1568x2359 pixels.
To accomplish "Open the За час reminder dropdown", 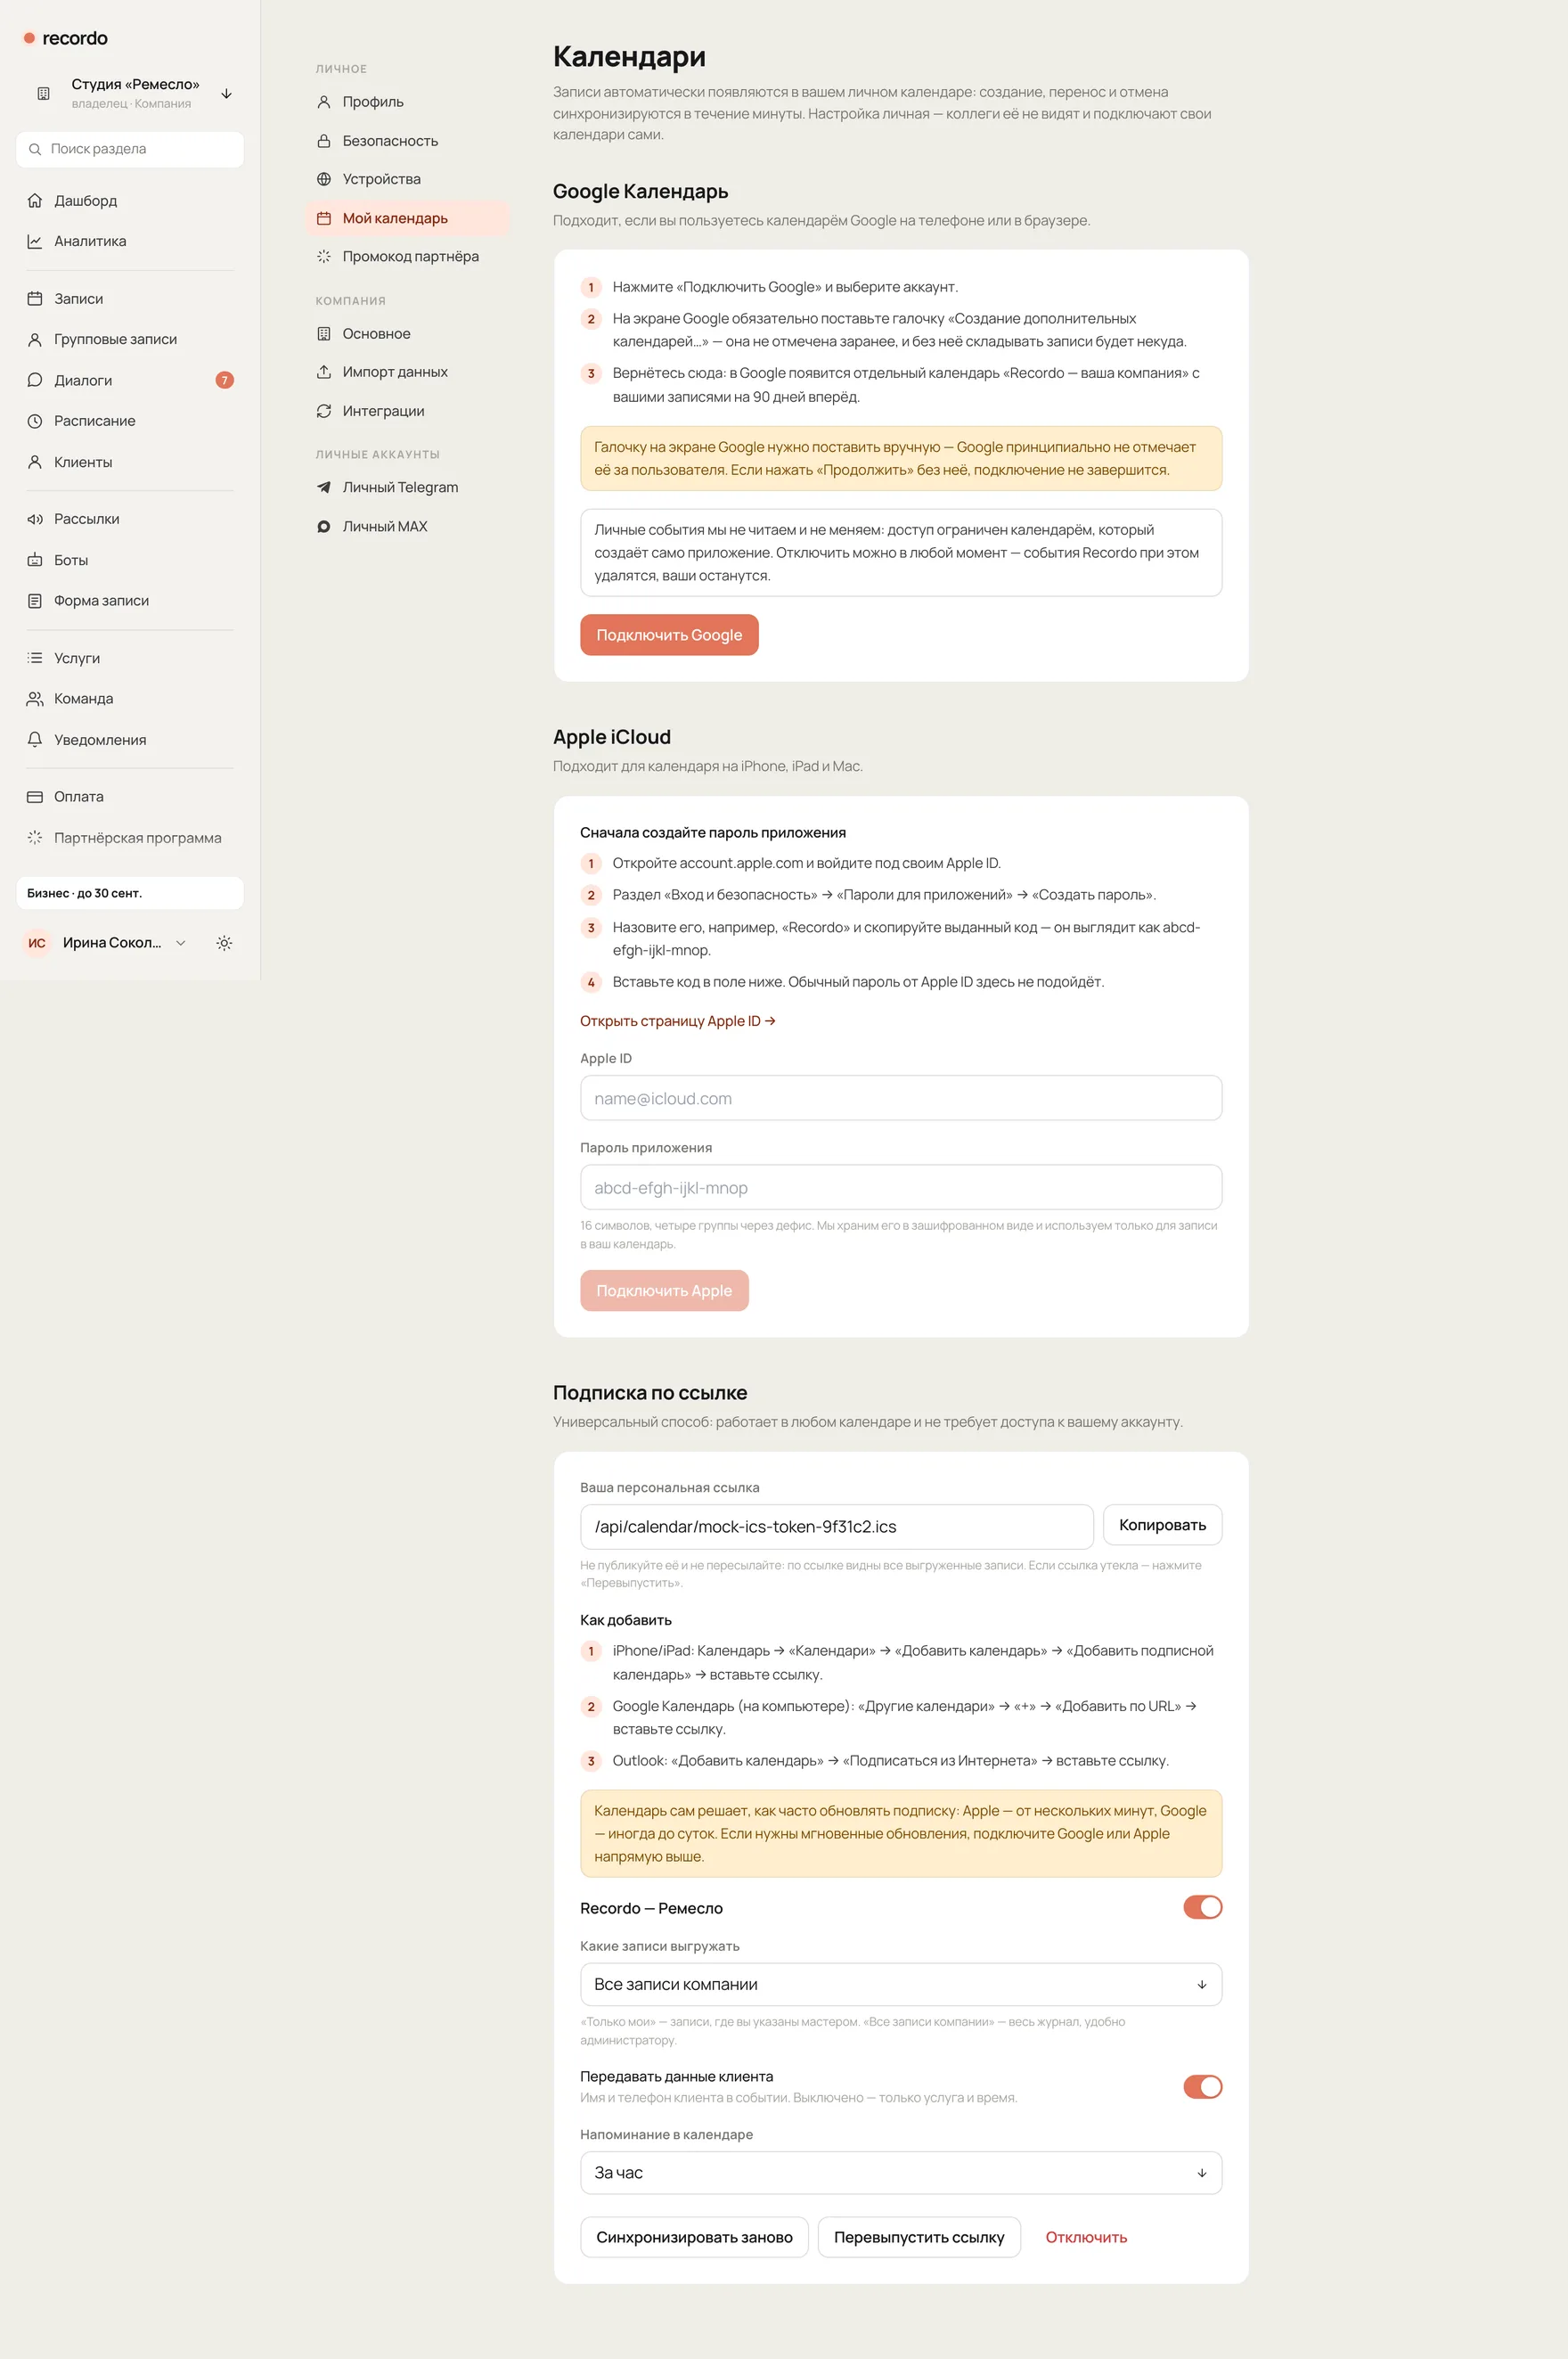I will coord(901,2172).
